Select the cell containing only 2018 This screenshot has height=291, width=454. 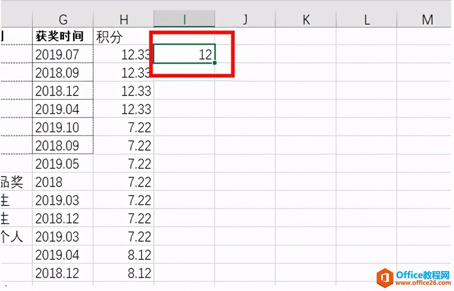click(63, 182)
